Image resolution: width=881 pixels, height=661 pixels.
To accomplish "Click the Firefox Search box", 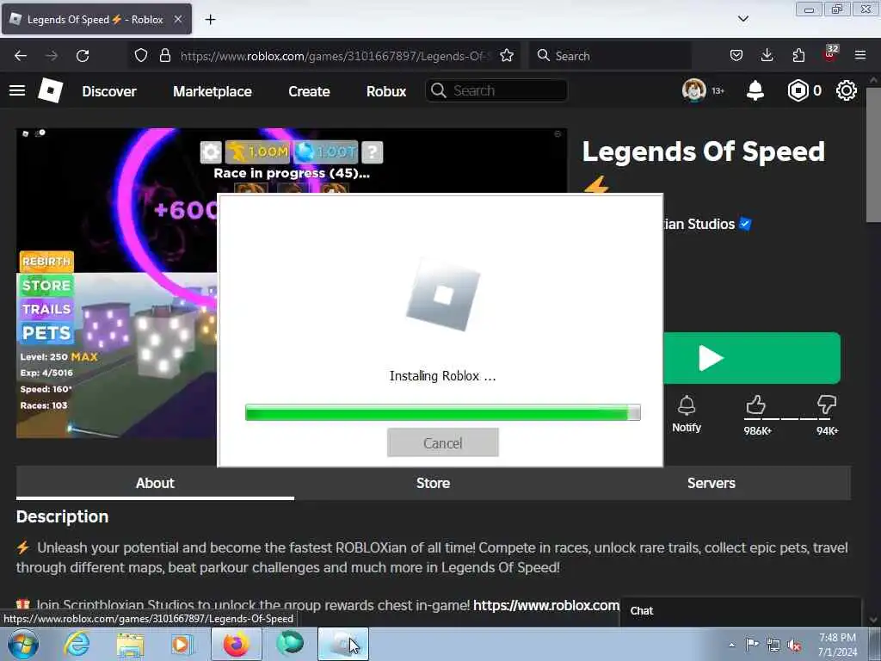I will coord(610,56).
